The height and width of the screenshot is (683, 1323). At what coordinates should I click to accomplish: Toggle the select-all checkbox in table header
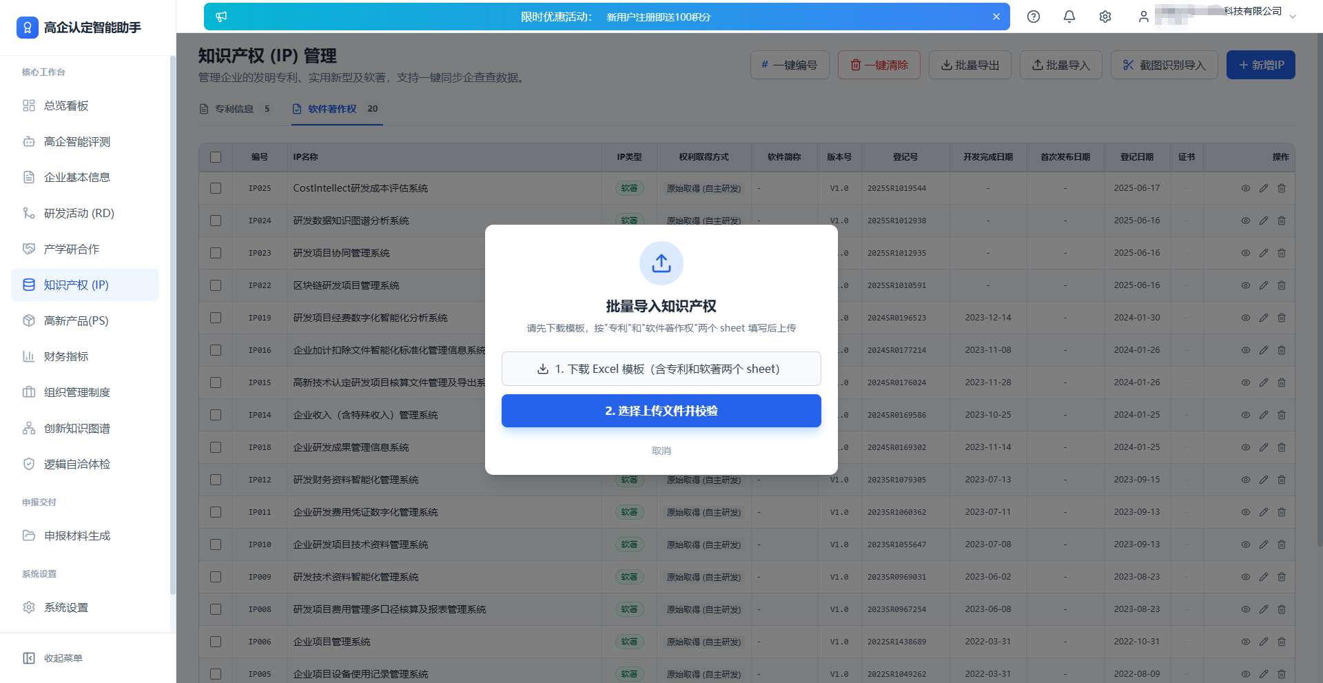pos(216,157)
